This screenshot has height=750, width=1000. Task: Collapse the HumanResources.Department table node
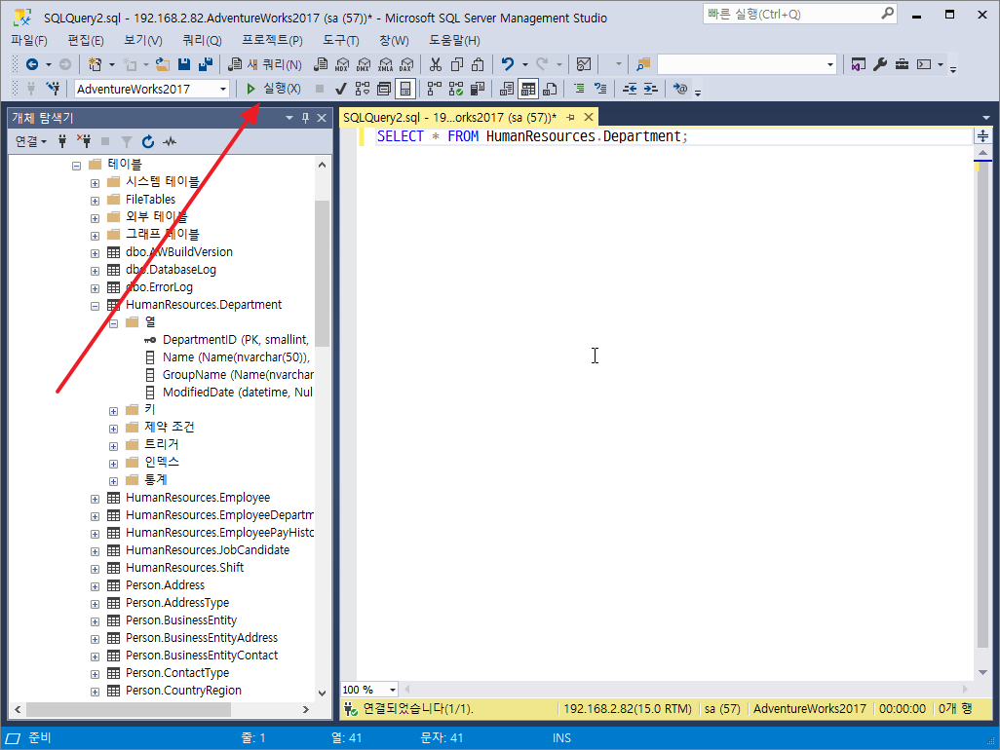click(95, 306)
